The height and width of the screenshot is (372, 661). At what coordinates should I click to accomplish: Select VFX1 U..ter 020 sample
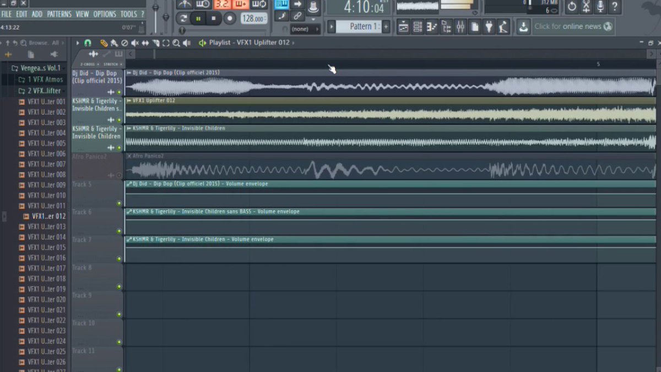click(42, 299)
